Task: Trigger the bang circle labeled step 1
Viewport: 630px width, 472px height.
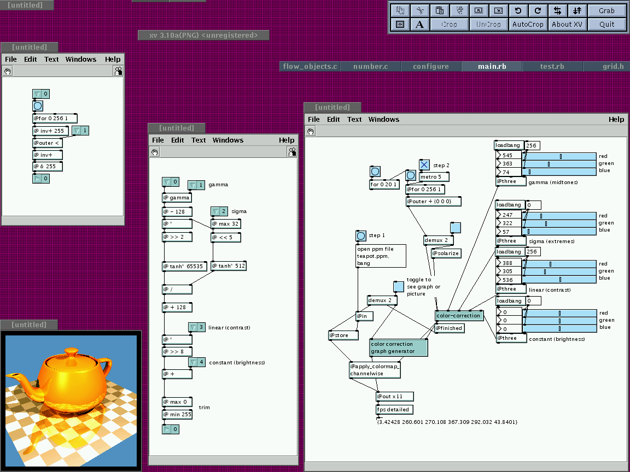Action: click(x=361, y=235)
